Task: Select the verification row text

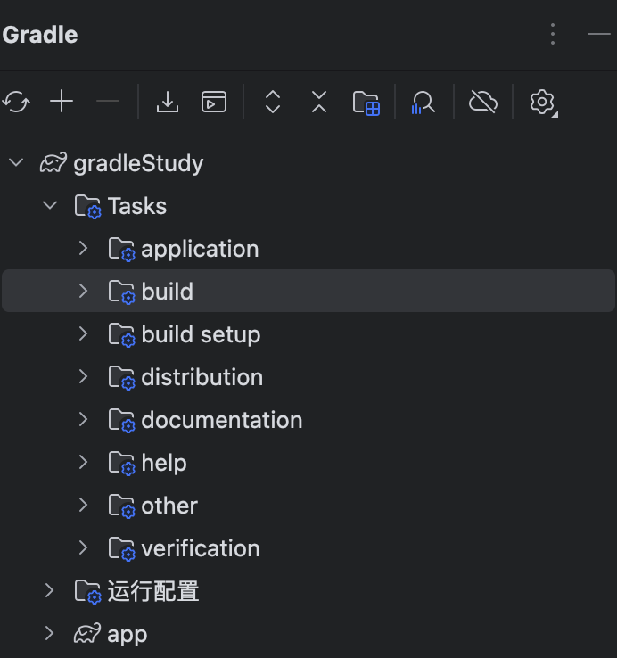Action: click(x=201, y=548)
